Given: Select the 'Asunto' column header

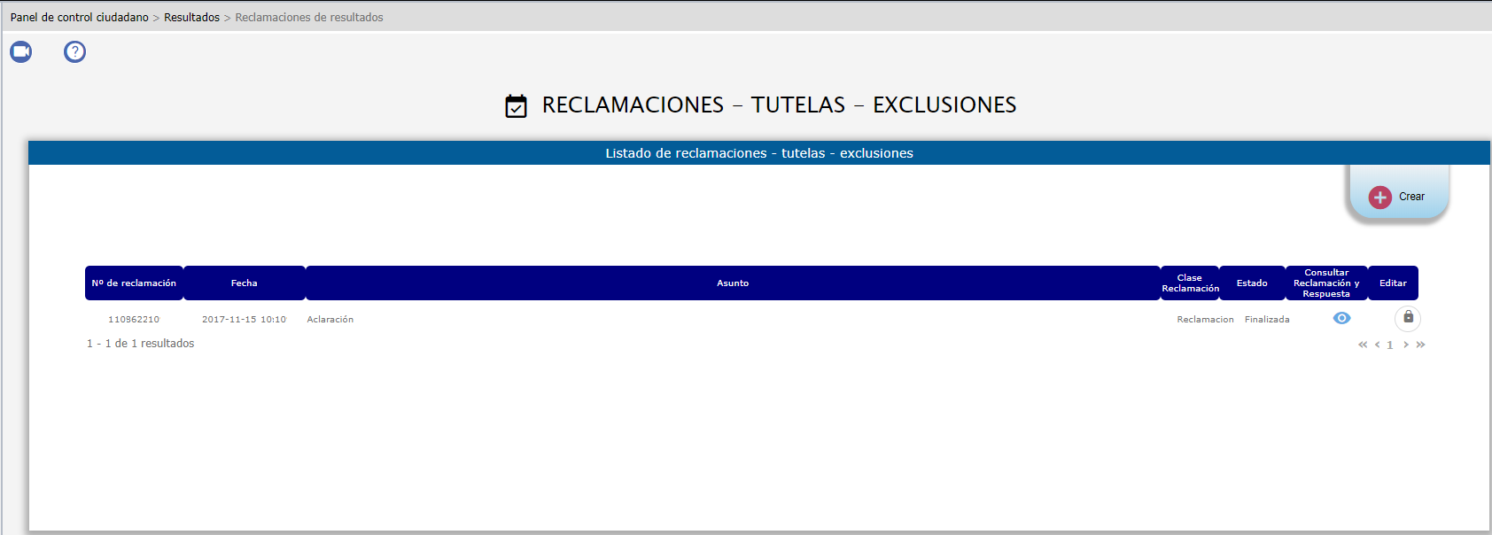Looking at the screenshot, I should coord(733,283).
